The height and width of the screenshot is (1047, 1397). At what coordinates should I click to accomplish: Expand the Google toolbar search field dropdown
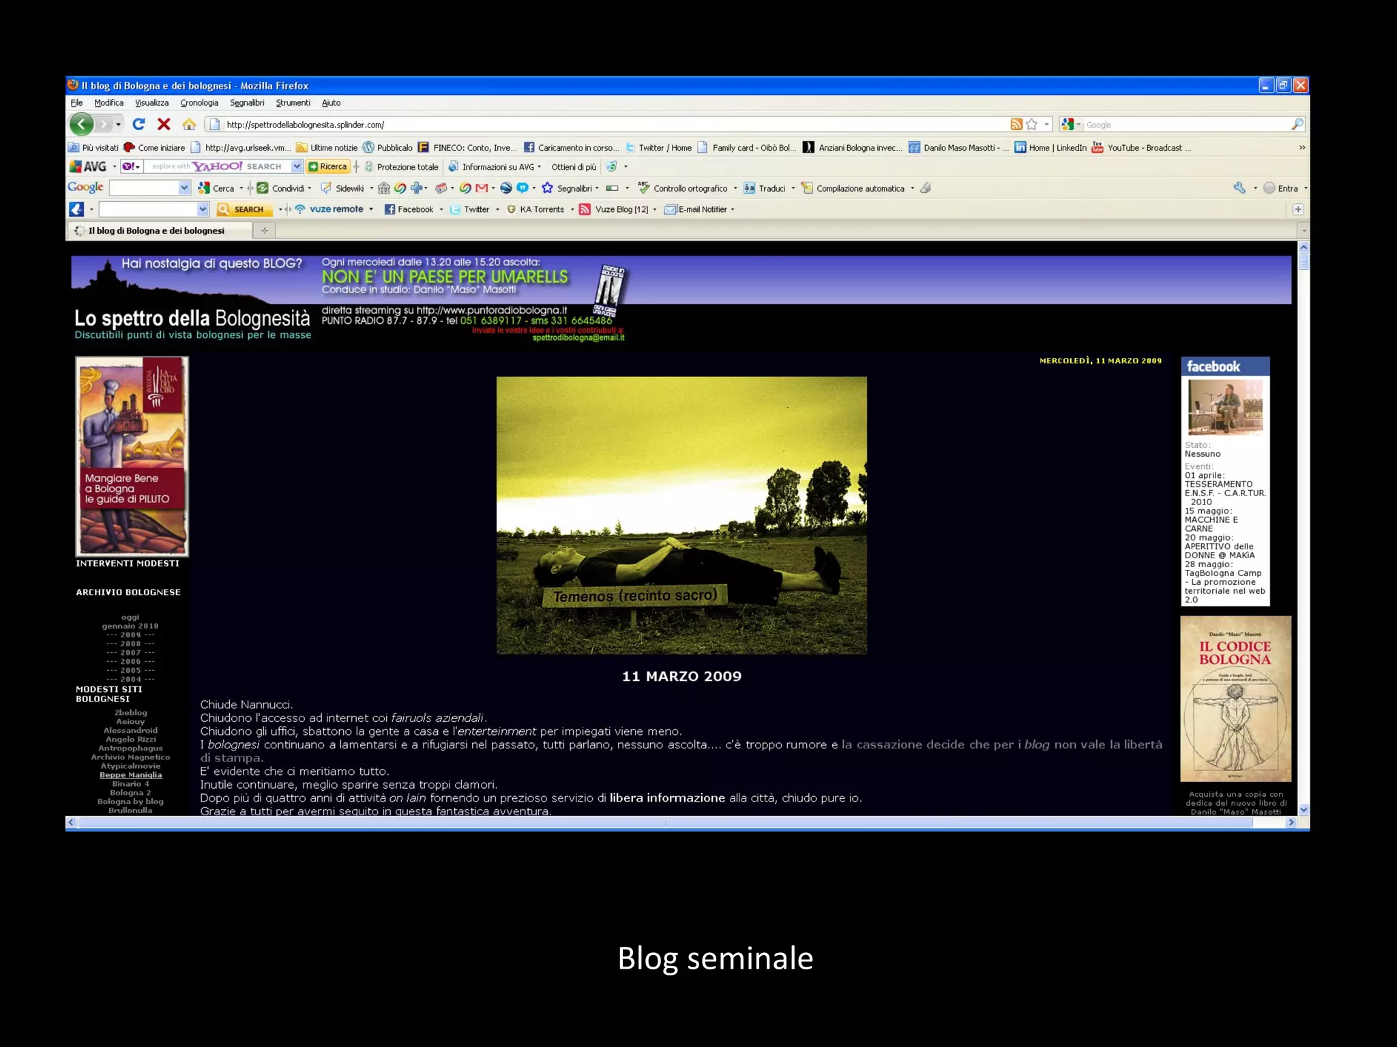click(x=184, y=188)
